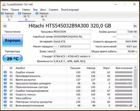The image size is (140, 111).
Task: Open the Сервис menu
Action: point(26,10)
